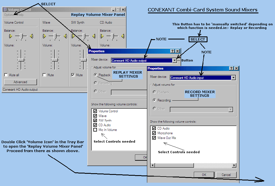Screen dimensions: 275x186
Task: Click the left scroll arrow in input Properties list
Action: click(x=152, y=165)
